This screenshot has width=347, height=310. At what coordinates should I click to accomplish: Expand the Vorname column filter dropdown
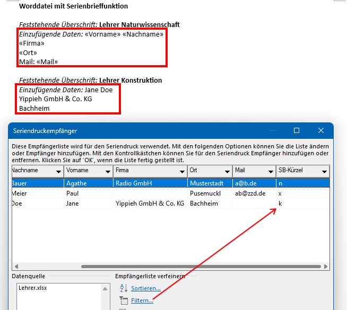tap(107, 171)
